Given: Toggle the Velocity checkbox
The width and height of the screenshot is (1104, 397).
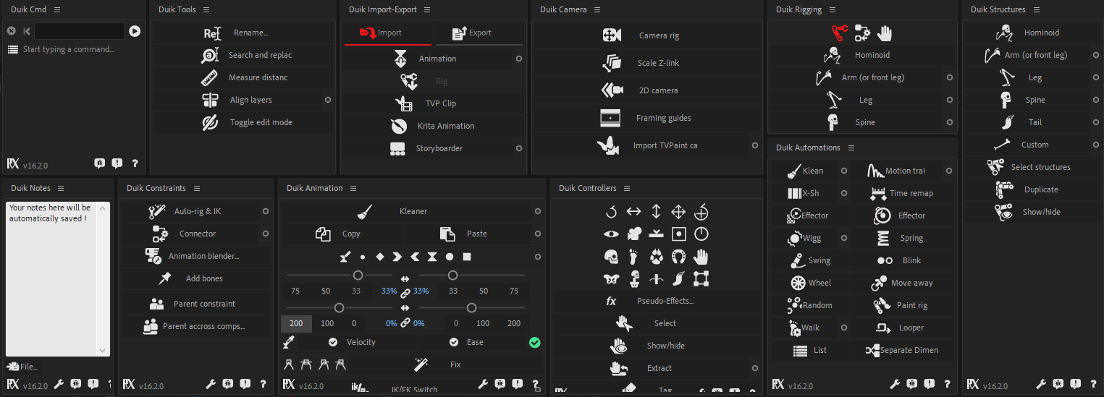Looking at the screenshot, I should pyautogui.click(x=333, y=342).
